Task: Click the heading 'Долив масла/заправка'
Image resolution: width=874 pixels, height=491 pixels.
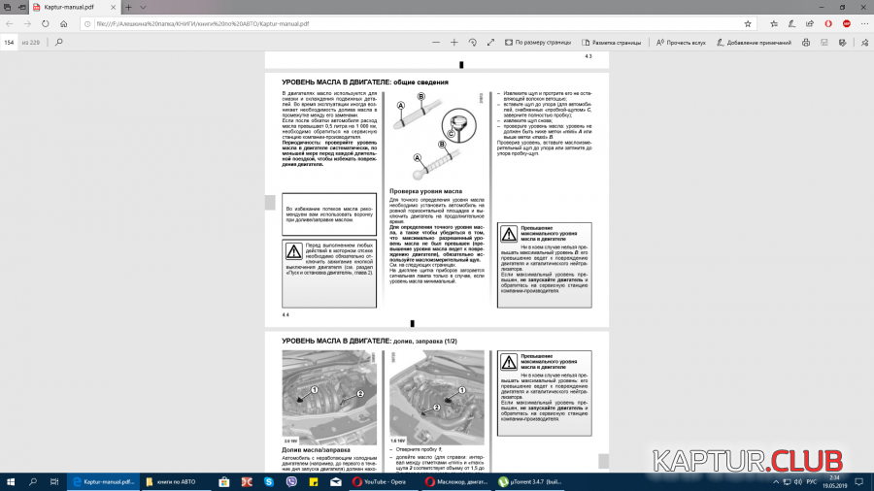Action: [x=316, y=450]
